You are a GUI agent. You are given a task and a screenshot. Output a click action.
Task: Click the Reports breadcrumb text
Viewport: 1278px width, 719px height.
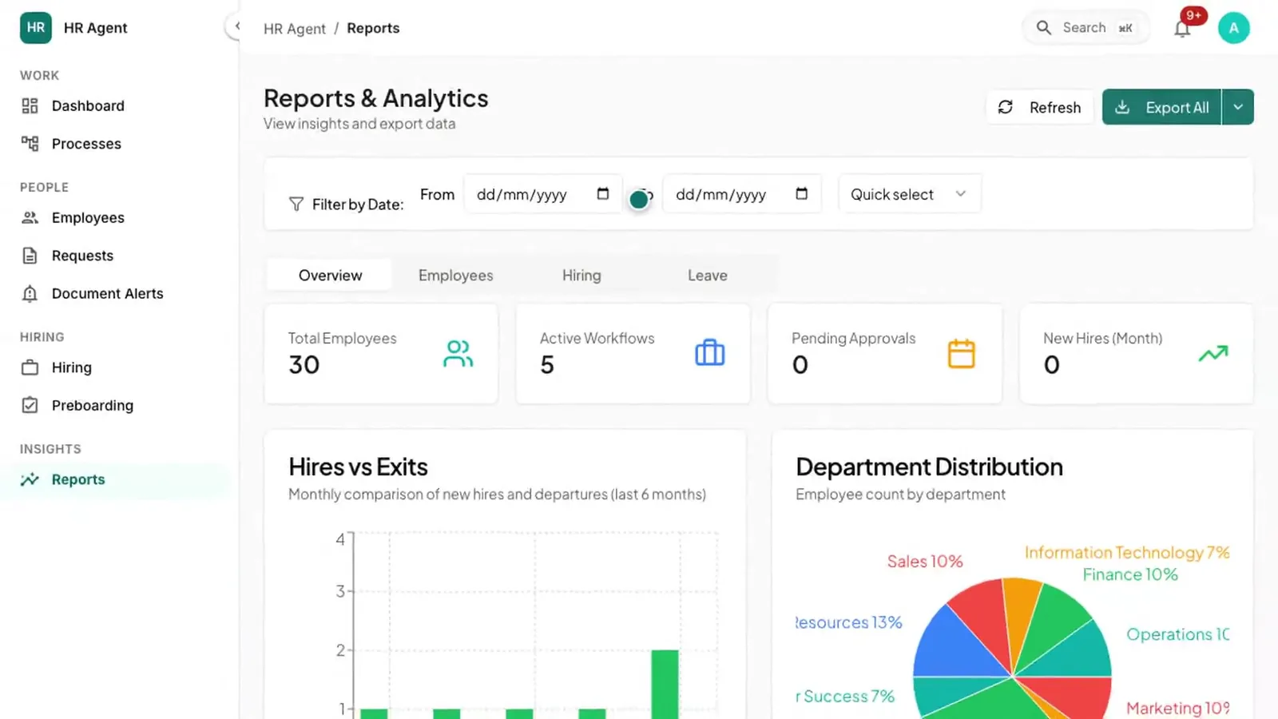(373, 29)
